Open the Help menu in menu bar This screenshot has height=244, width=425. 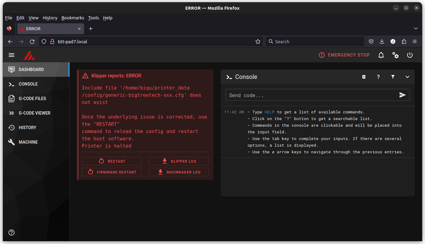tap(108, 18)
